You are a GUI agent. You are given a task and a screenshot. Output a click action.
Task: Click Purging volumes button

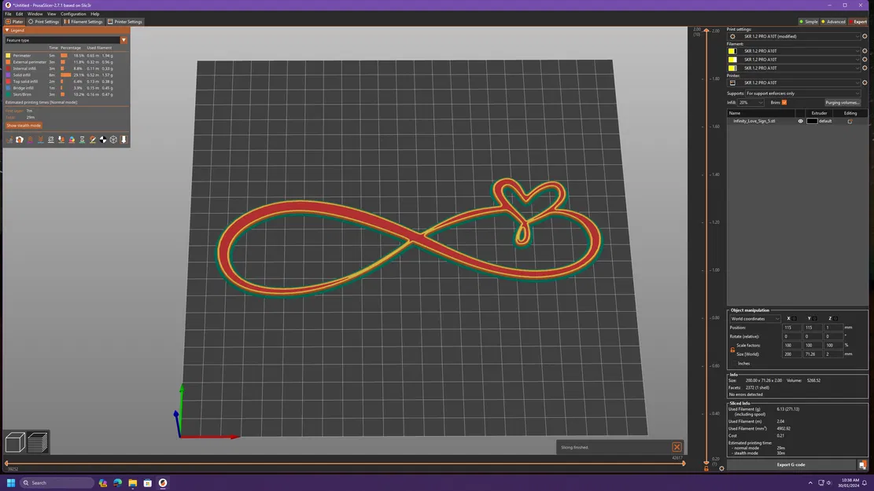[843, 102]
